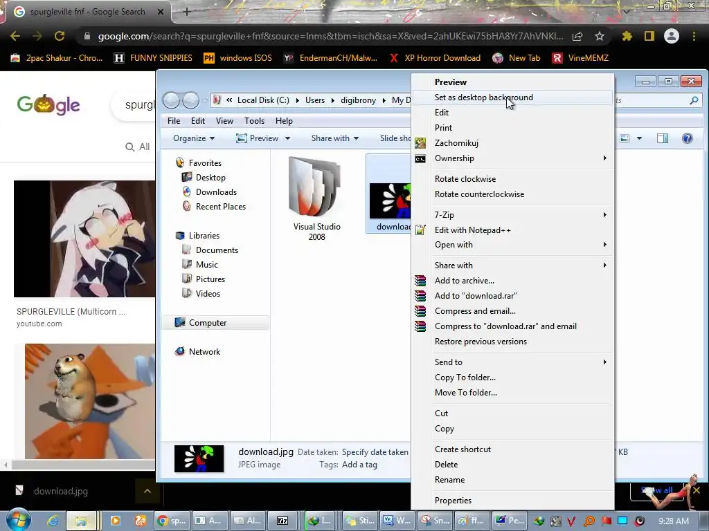This screenshot has height=531, width=709.
Task: Open the FUNNY SNIPPIES bookmark
Action: [x=153, y=58]
